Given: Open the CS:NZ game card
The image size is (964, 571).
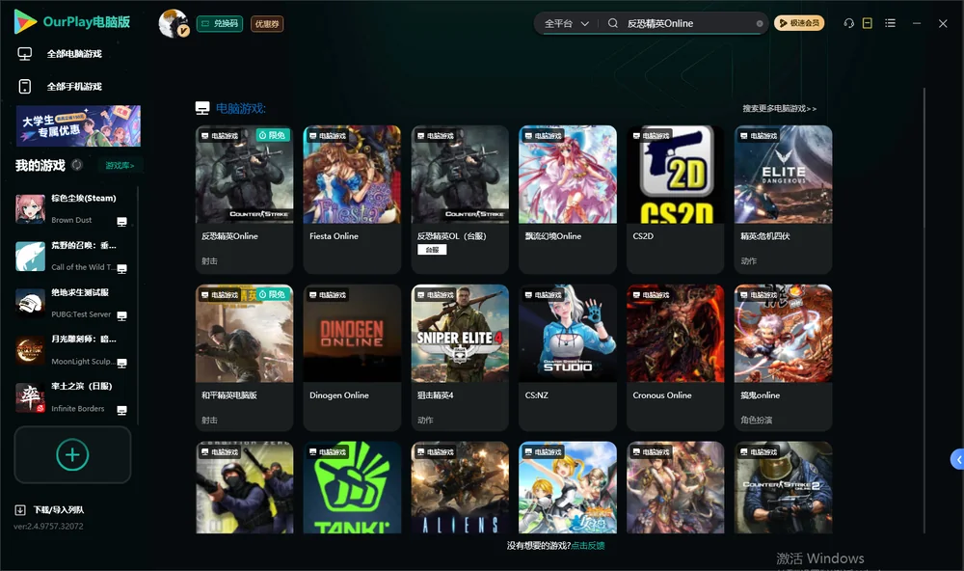Looking at the screenshot, I should 568,358.
